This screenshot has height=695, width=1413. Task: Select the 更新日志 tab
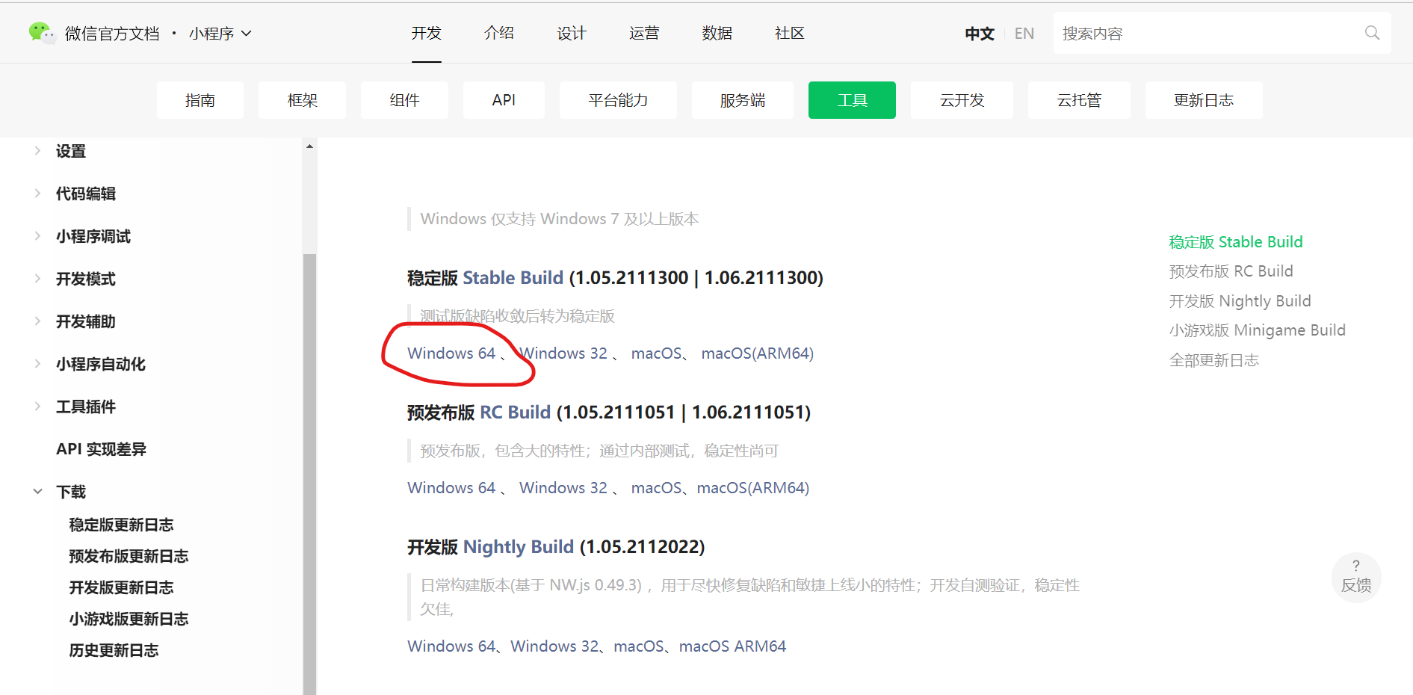click(1204, 100)
